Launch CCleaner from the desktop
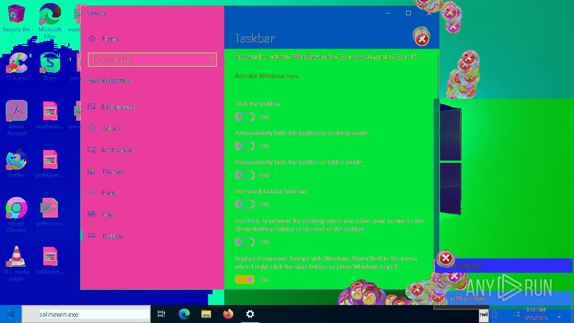The image size is (574, 323). [x=17, y=66]
